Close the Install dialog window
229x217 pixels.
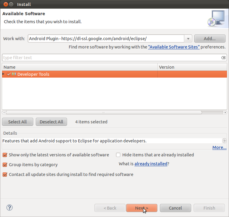pyautogui.click(x=6, y=4)
